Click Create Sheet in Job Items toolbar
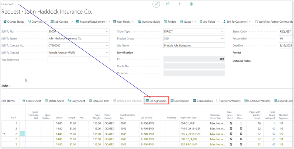The image size is (294, 149). point(32,101)
